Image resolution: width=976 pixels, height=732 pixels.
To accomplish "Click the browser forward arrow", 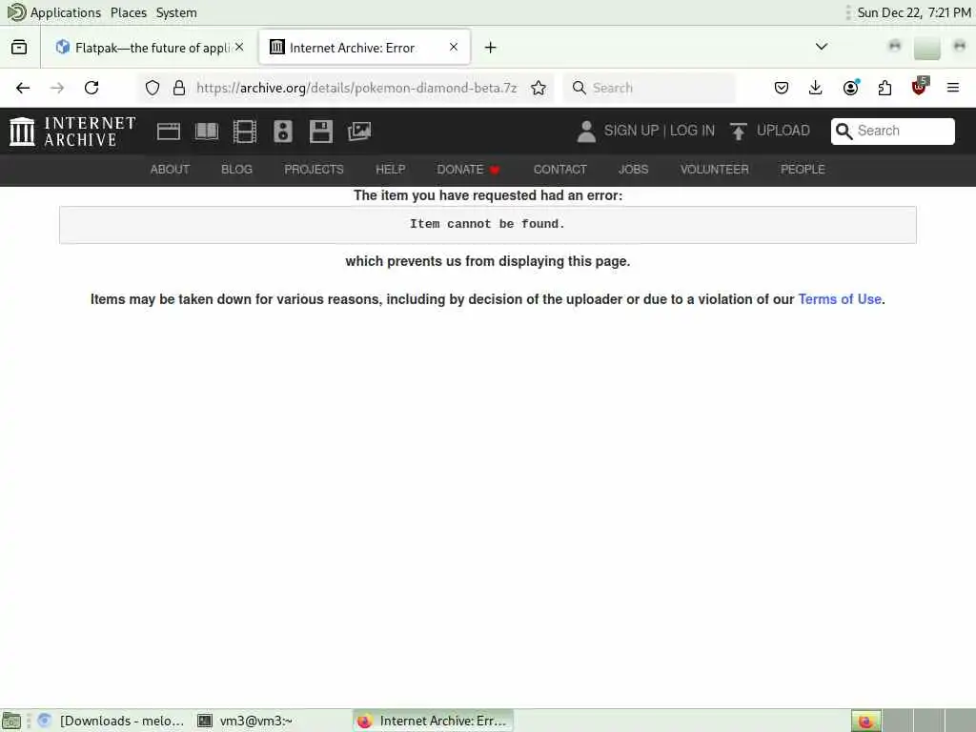I will coord(57,88).
